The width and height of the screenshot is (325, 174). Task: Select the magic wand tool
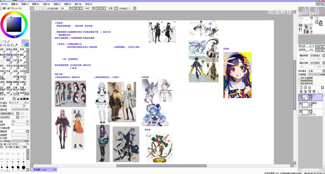[8, 42]
